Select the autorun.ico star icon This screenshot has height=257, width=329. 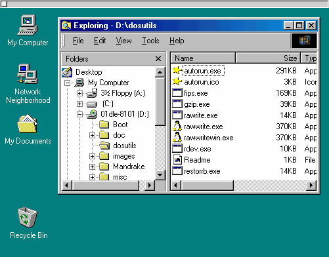[x=177, y=82]
